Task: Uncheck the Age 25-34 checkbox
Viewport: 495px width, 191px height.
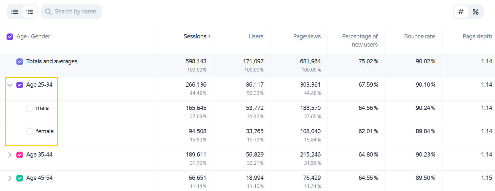Action: [x=20, y=85]
